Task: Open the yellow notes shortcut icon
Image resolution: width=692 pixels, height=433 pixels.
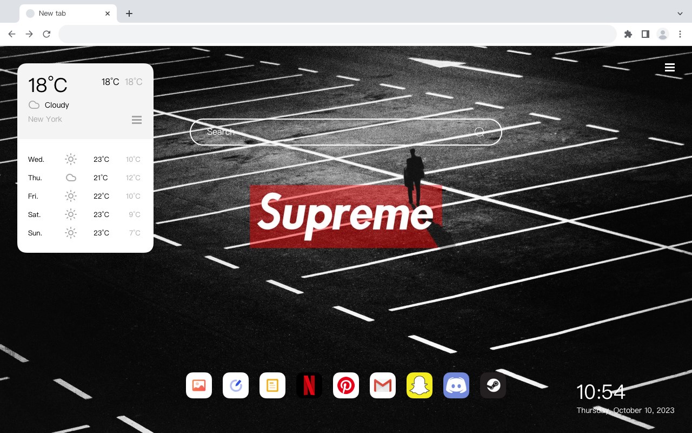Action: (x=272, y=385)
